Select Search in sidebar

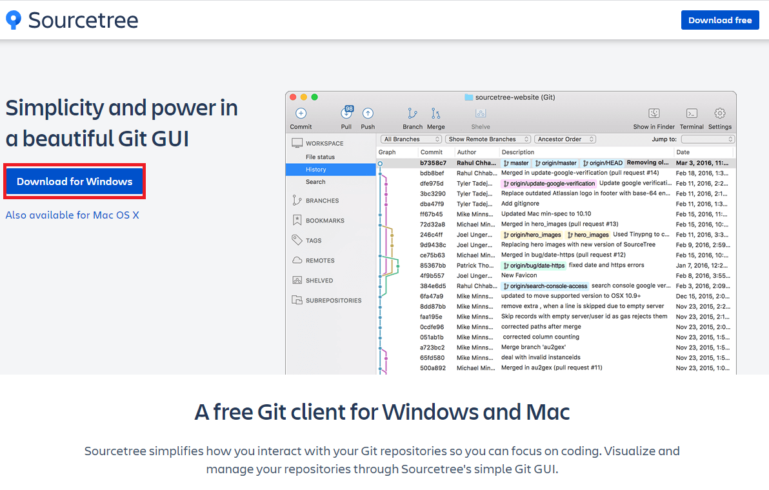(315, 182)
